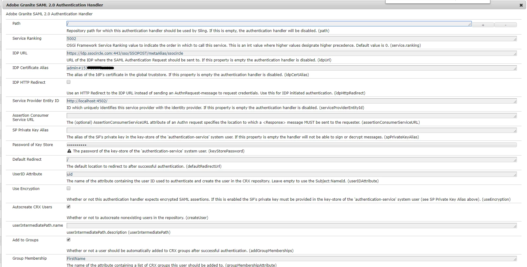Click the keystore password warning icon
This screenshot has width=527, height=267.
click(69, 151)
